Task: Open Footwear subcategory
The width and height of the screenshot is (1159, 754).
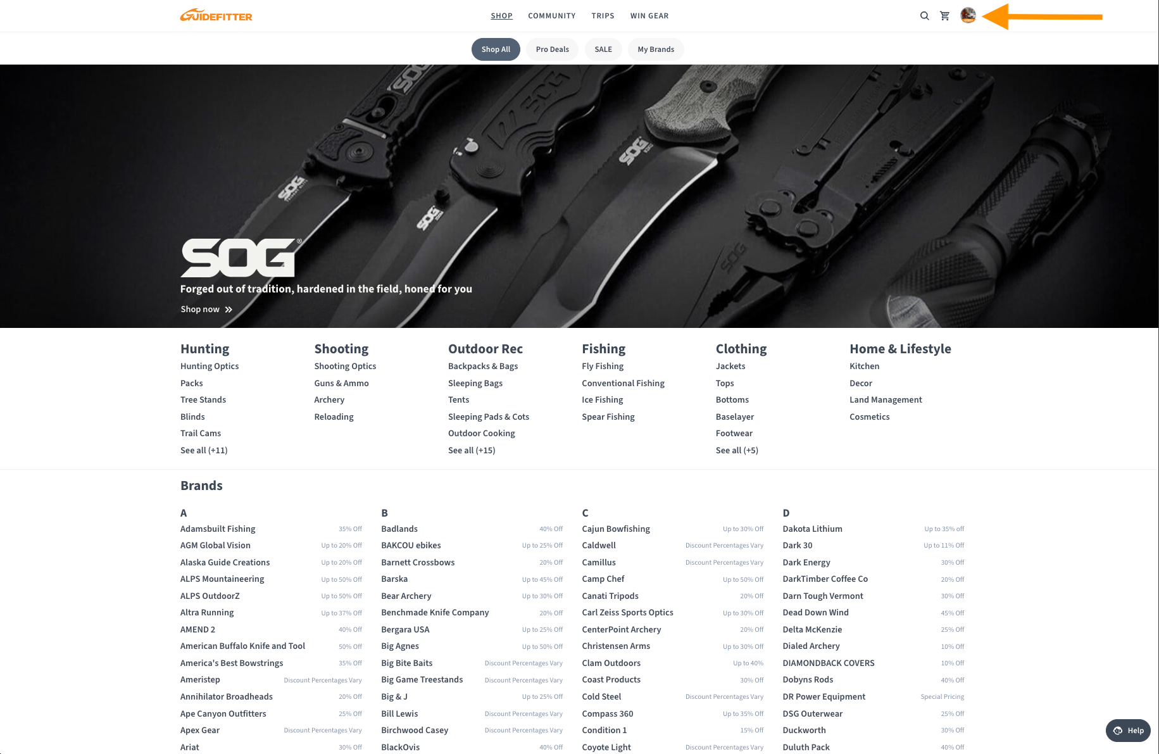Action: coord(734,434)
